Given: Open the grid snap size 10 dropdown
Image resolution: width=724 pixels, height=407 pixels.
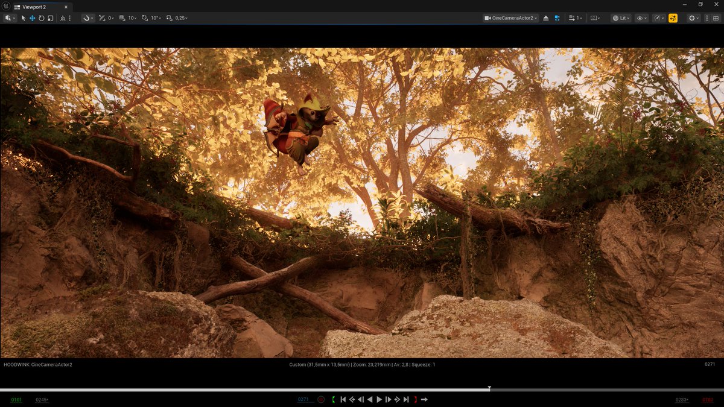Looking at the screenshot, I should coord(133,18).
